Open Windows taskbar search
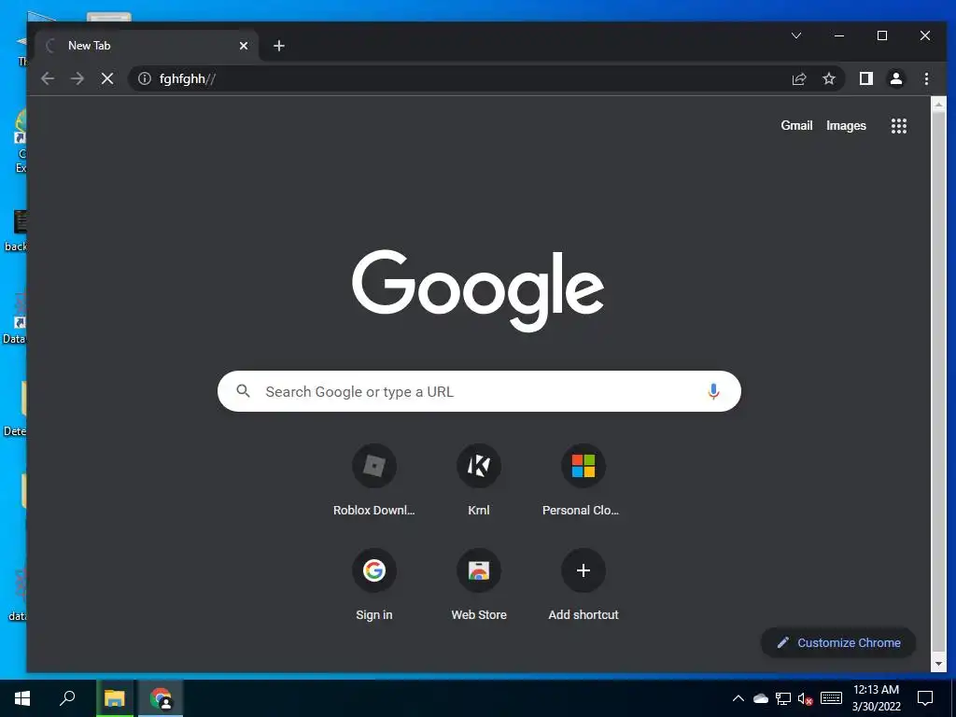Screen dimensions: 956x717 67,698
